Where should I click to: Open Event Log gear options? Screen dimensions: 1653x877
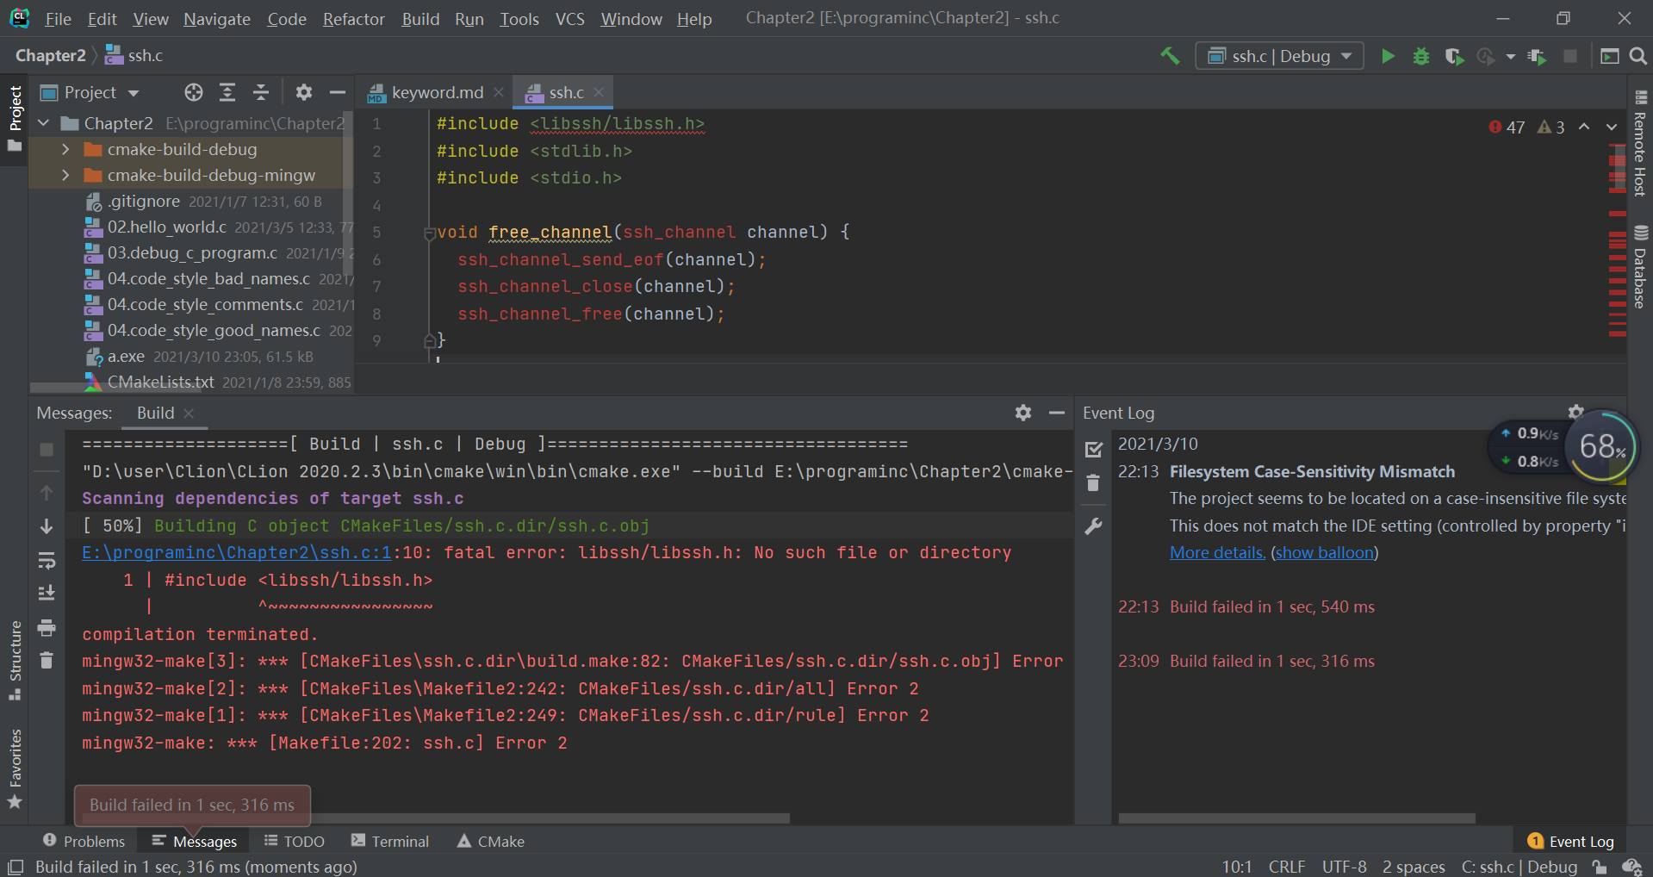pos(1575,412)
